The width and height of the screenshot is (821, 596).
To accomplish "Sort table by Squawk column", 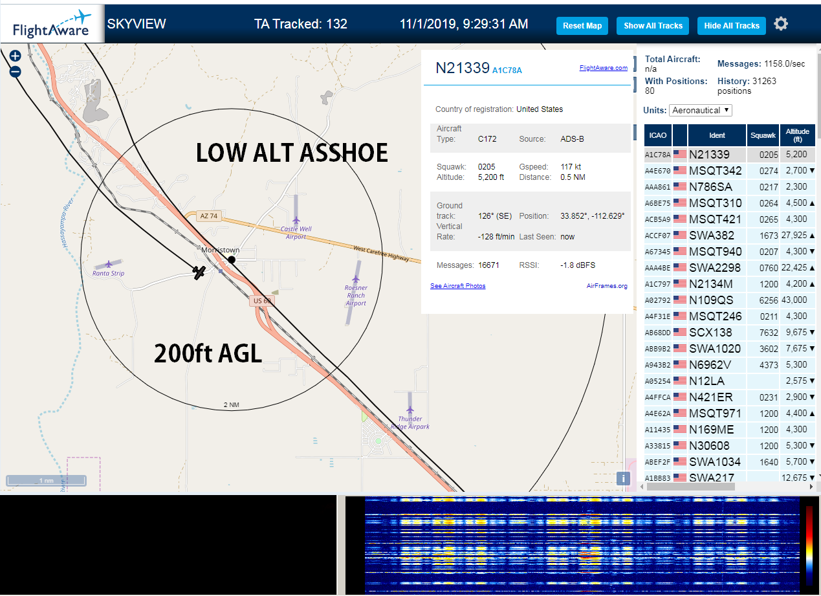I will pyautogui.click(x=763, y=135).
